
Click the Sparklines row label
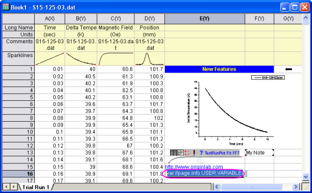(18, 59)
